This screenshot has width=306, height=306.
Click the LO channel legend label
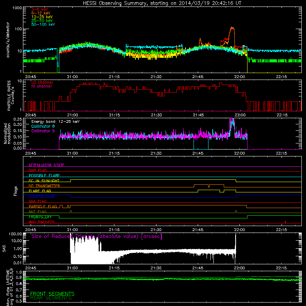(42, 82)
